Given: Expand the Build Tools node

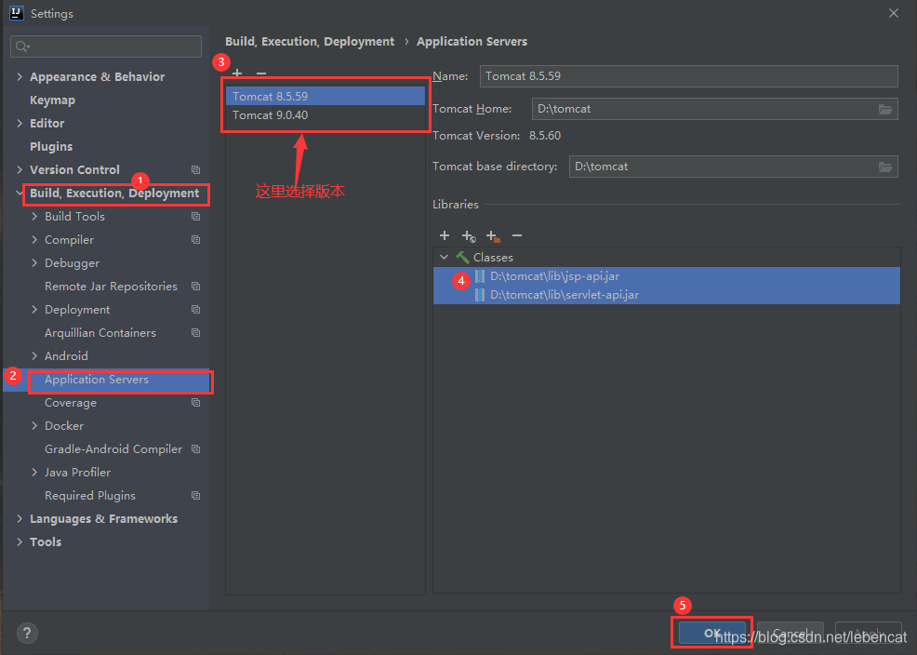Looking at the screenshot, I should pos(34,217).
